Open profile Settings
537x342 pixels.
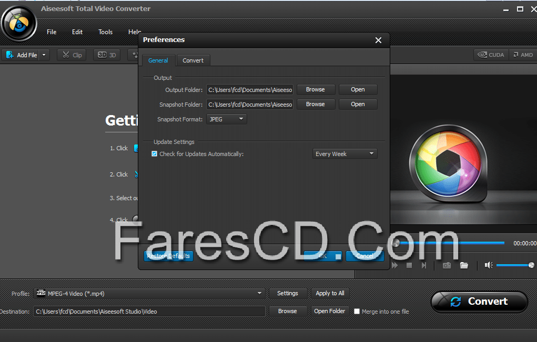click(x=288, y=293)
